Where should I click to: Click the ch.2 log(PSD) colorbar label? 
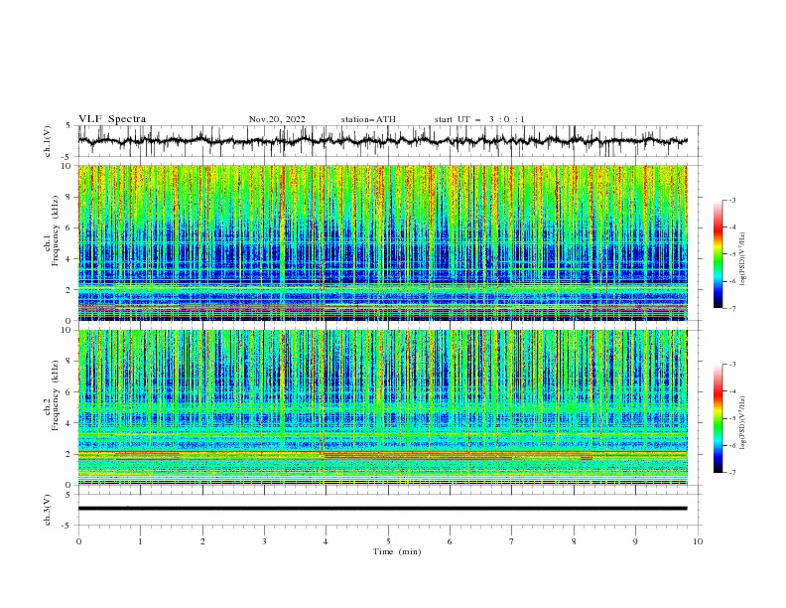point(742,423)
